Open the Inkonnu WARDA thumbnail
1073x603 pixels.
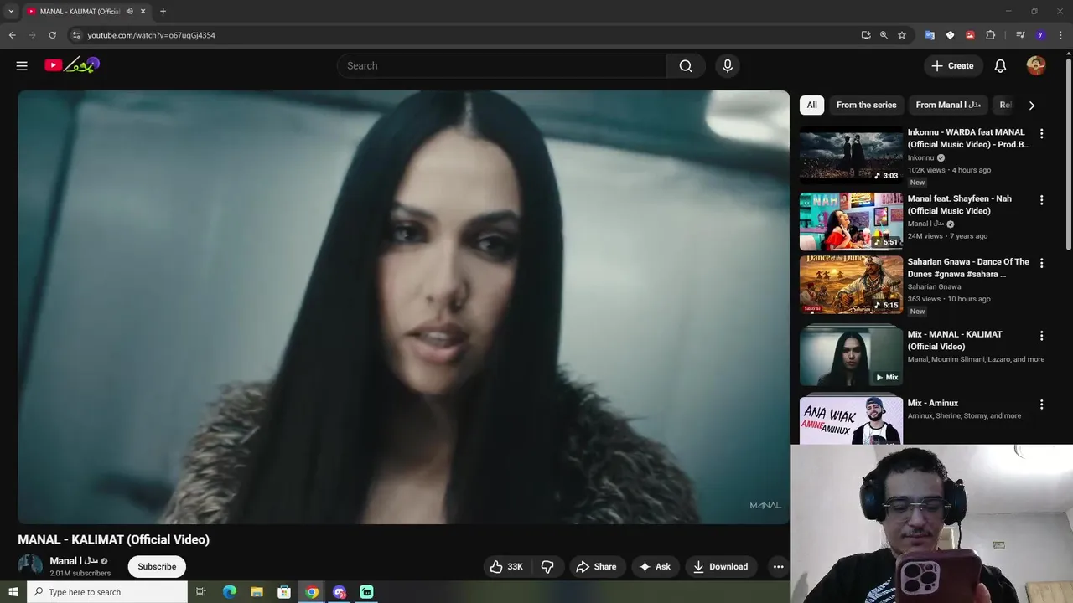(851, 155)
